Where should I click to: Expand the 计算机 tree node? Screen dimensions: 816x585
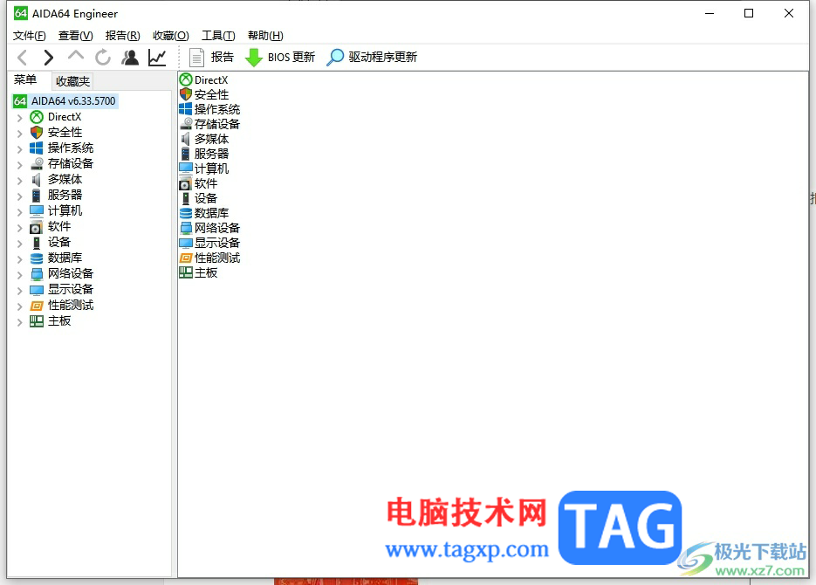[x=20, y=212]
